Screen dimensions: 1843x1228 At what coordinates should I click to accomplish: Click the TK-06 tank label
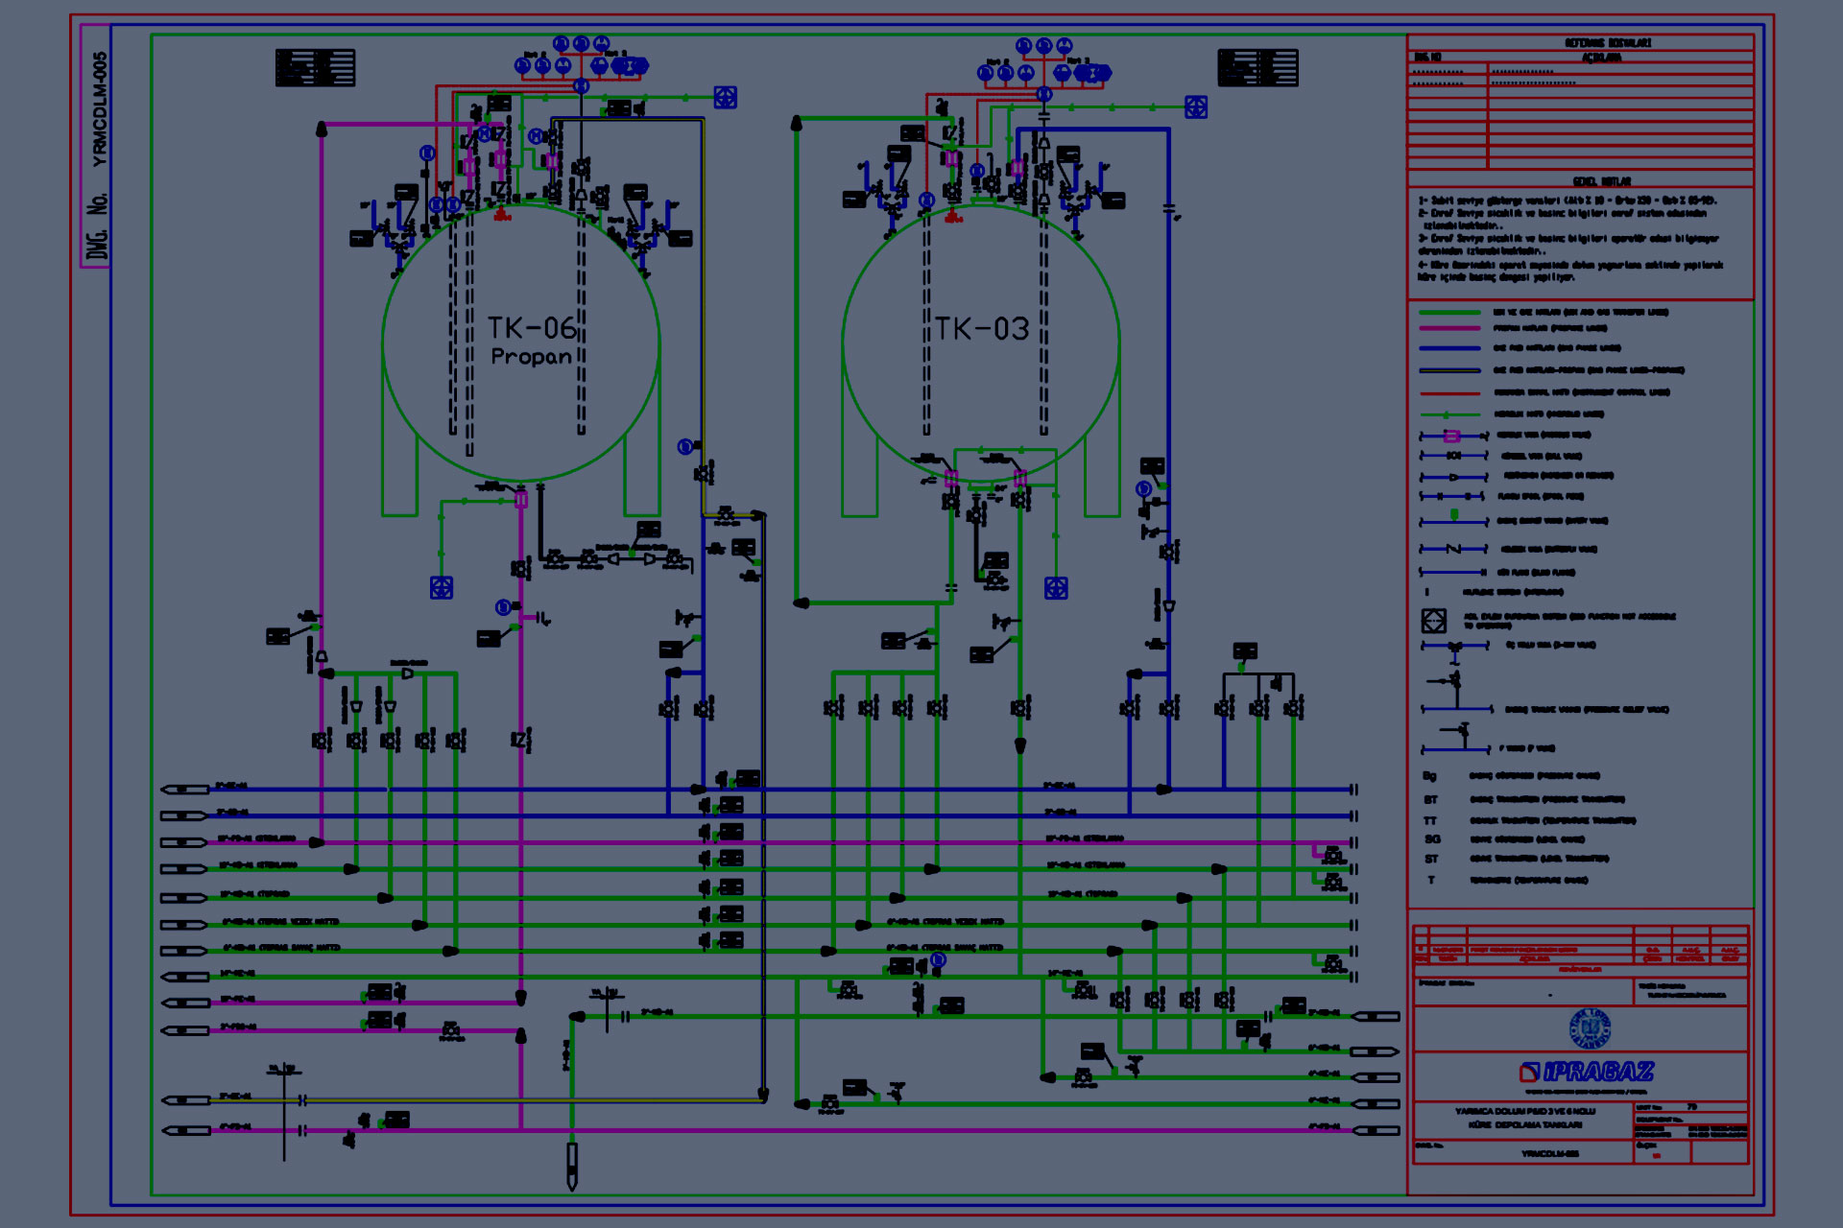[531, 328]
